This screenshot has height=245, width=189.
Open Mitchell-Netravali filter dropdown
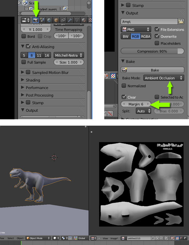point(69,55)
